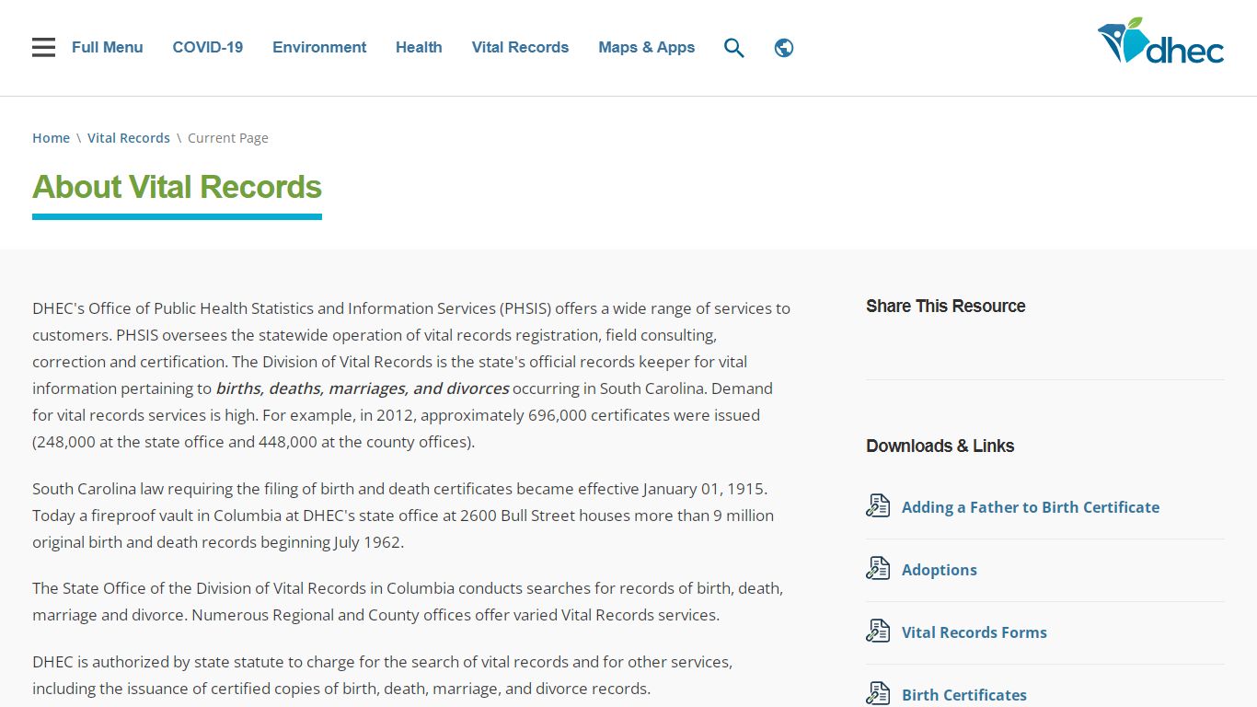The width and height of the screenshot is (1257, 707).
Task: Click paragraph starting 'DHEC is authorized by state statute'
Action: (383, 675)
